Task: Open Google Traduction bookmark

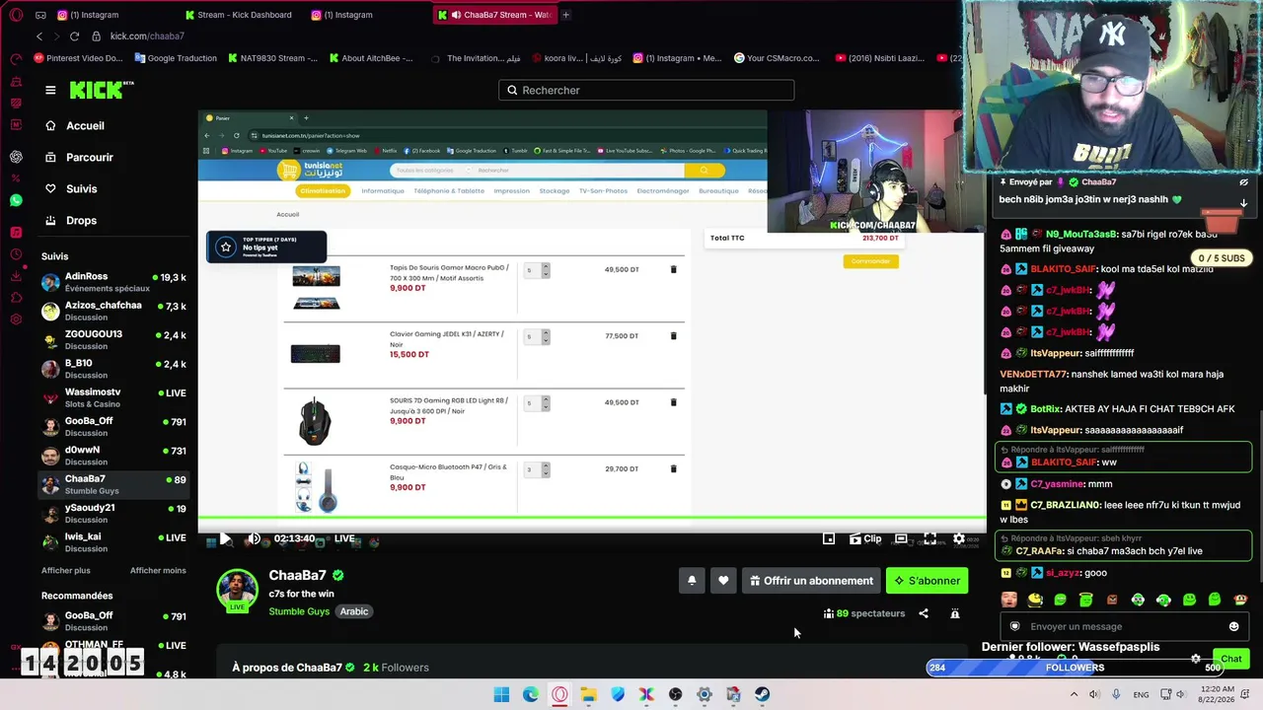Action: click(175, 58)
